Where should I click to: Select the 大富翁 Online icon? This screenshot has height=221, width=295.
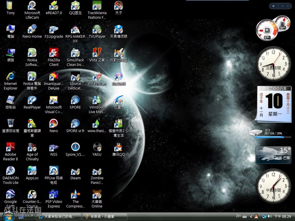(97, 194)
